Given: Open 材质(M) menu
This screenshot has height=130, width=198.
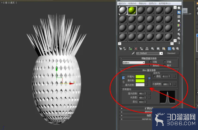Looking at the screenshot, I should point(132,4).
